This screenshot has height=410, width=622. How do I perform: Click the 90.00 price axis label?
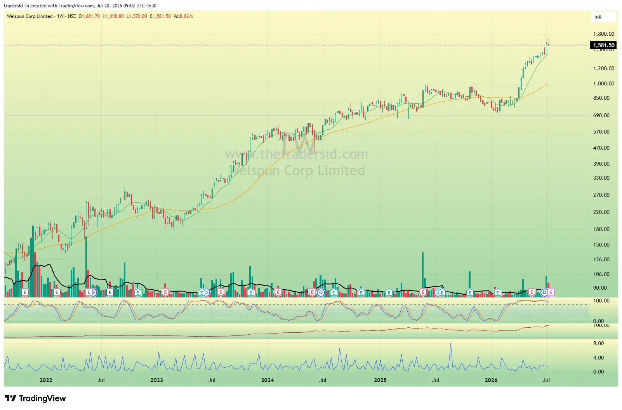pos(600,288)
